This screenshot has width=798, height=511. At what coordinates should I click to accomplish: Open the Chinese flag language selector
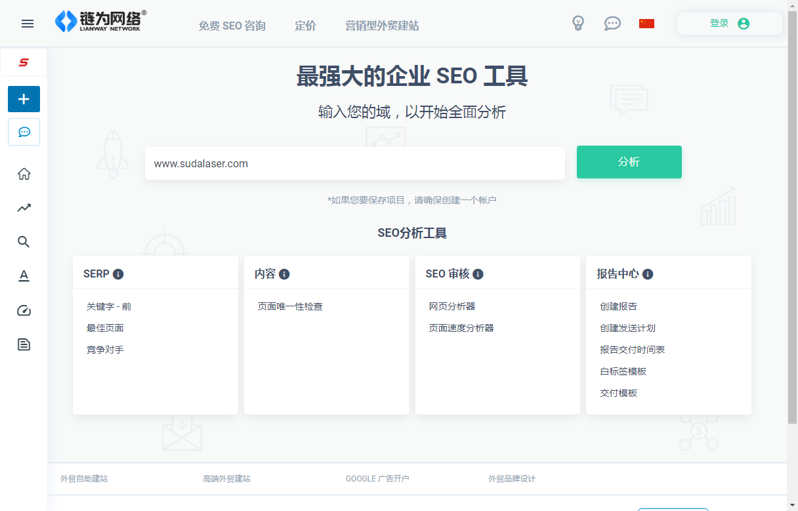pos(646,23)
